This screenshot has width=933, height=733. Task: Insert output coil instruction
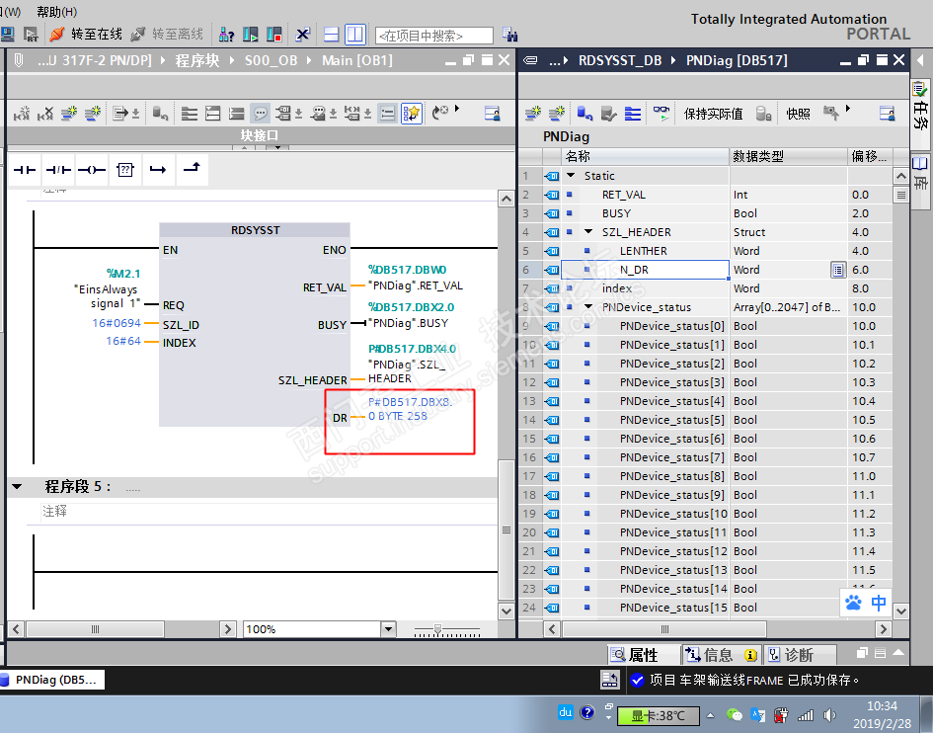point(92,170)
